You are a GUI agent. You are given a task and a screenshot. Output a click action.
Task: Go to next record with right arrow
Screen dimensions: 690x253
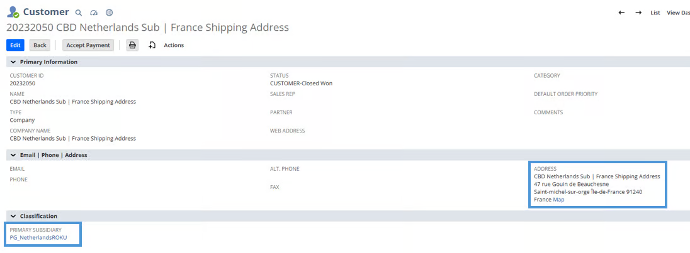638,13
